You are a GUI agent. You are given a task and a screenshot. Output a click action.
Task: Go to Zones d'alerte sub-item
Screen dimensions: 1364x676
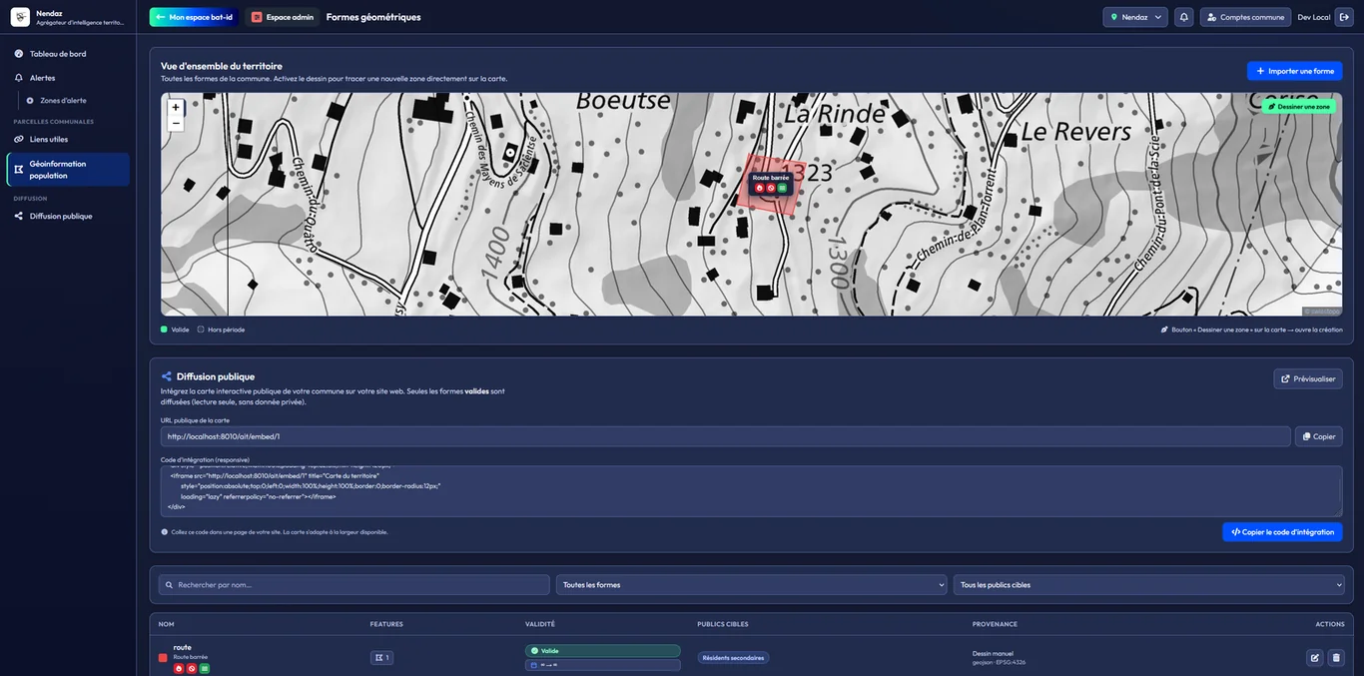(63, 101)
